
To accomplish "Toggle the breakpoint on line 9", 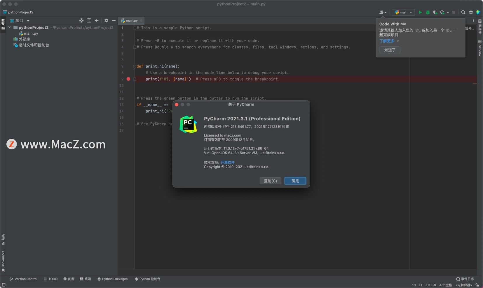I will point(128,79).
